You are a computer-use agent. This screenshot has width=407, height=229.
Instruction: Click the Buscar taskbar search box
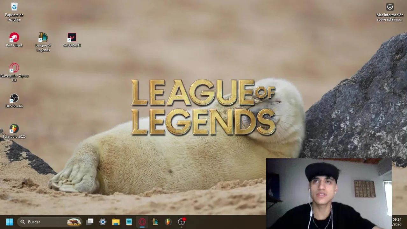(x=50, y=222)
